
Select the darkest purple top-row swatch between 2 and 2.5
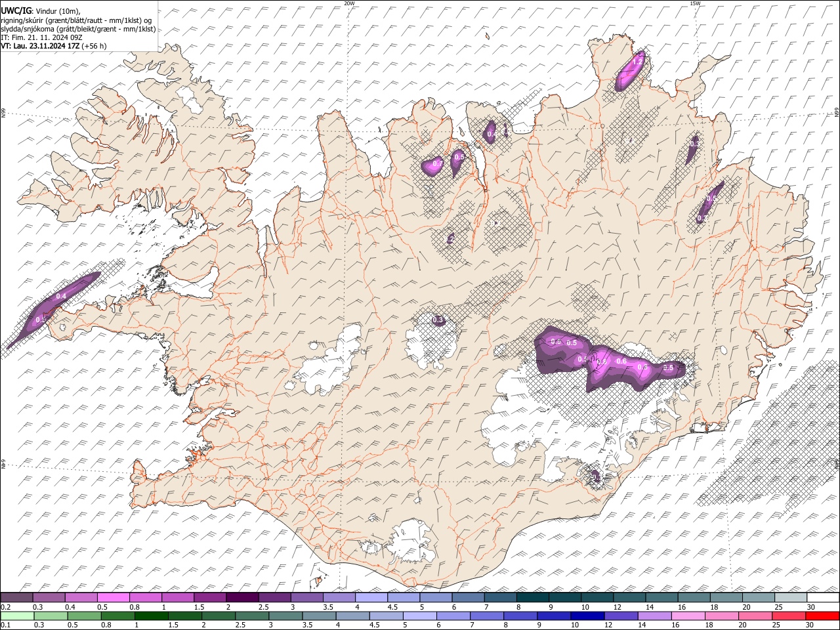click(243, 597)
